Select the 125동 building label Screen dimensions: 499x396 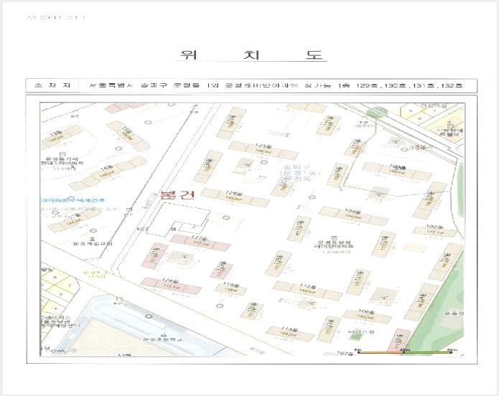point(264,146)
